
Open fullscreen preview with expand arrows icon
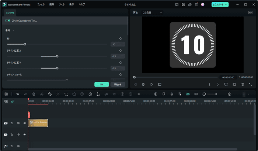pyautogui.click(x=250, y=84)
